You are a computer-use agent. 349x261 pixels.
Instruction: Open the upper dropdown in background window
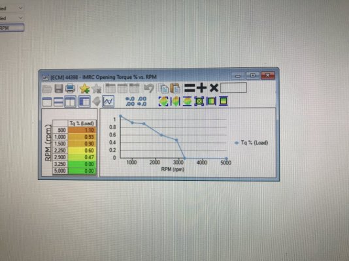(x=12, y=8)
